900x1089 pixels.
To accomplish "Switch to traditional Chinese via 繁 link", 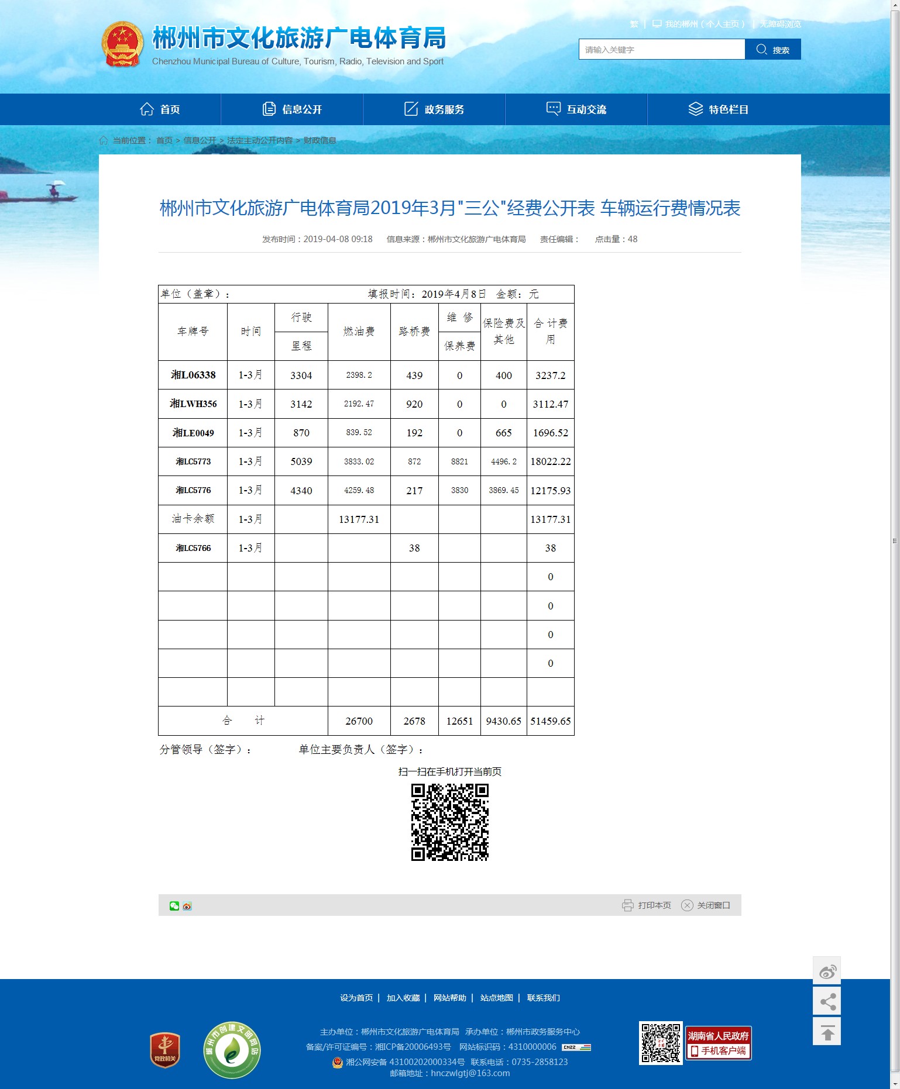I will 634,24.
